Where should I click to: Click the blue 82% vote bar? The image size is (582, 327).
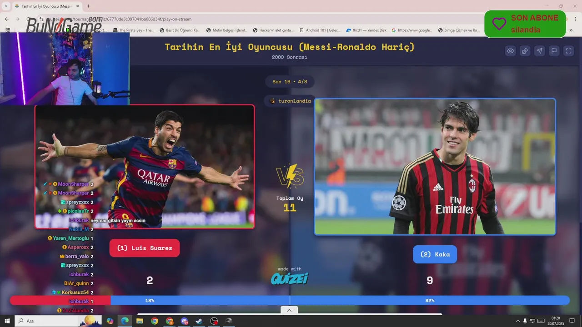(x=340, y=301)
